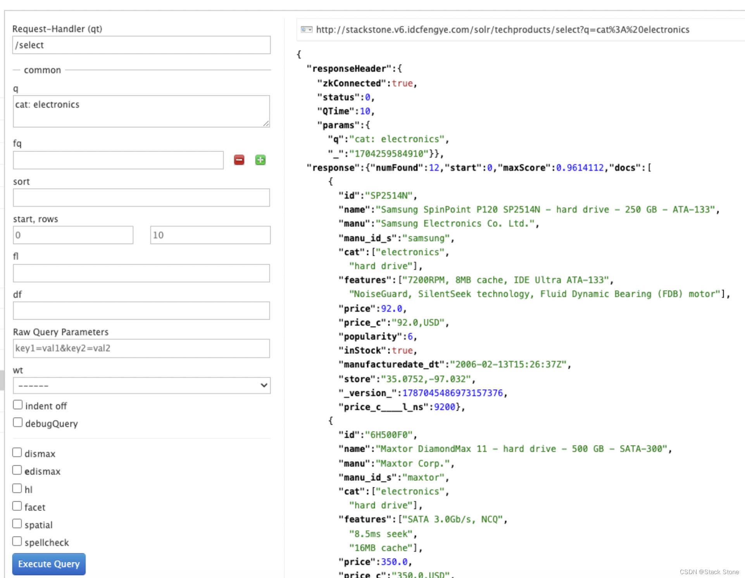Click the df default field input
This screenshot has width=745, height=578.
[141, 311]
